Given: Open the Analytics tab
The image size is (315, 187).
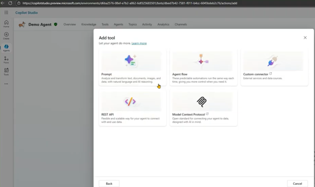Looking at the screenshot, I should point(163,24).
